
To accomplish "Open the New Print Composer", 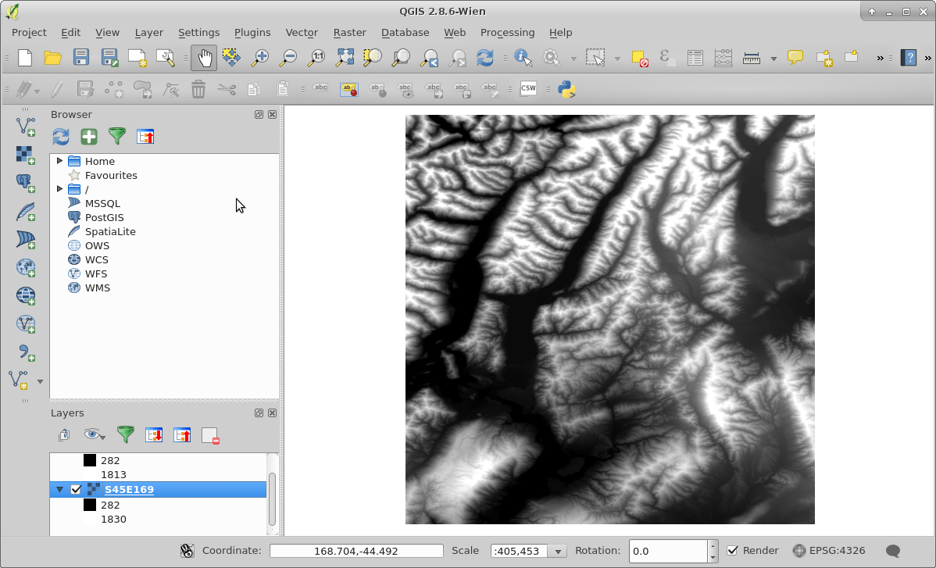I will (x=138, y=58).
